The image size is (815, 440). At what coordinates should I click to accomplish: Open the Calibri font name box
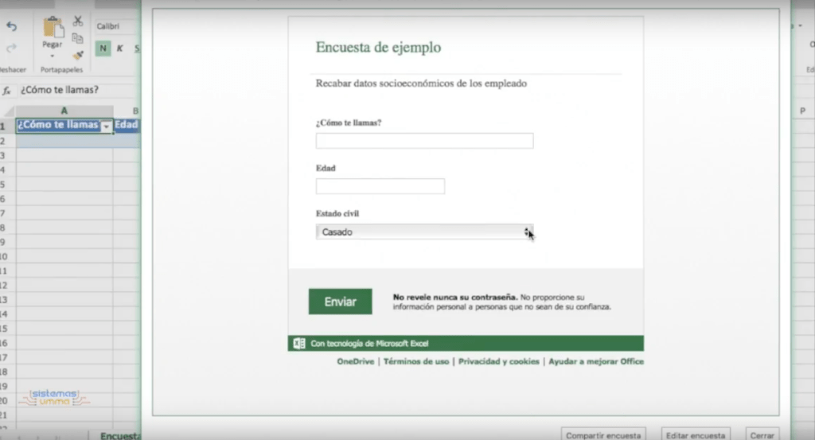[115, 26]
